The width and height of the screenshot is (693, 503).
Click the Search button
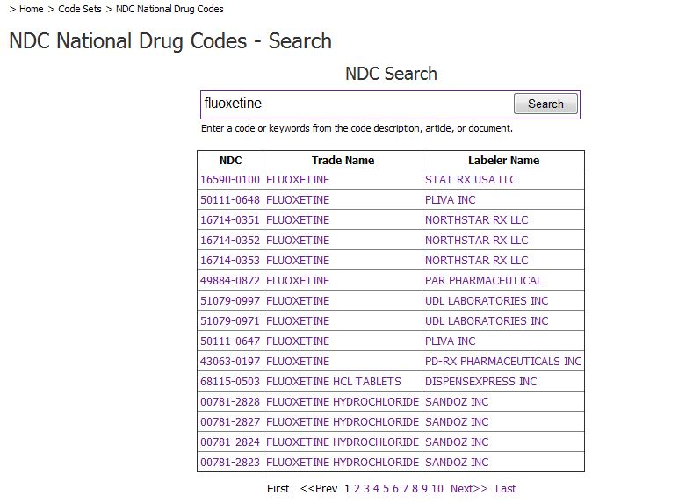[545, 104]
